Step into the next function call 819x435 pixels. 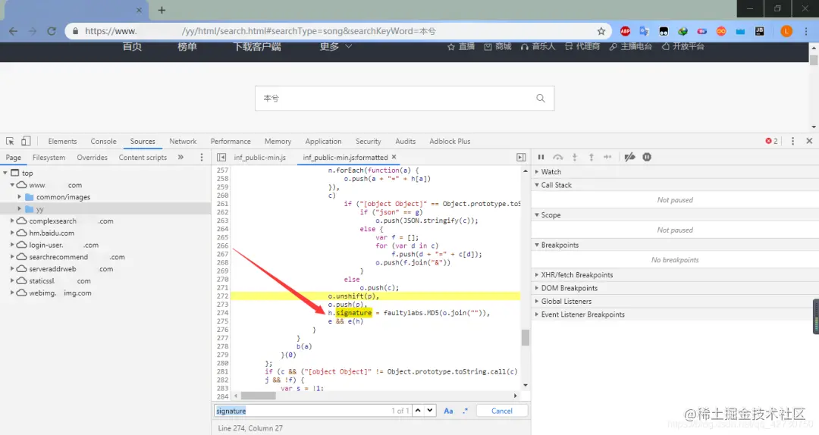pos(575,157)
